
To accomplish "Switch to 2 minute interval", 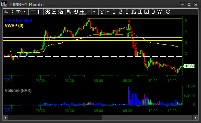I will 121,12.
